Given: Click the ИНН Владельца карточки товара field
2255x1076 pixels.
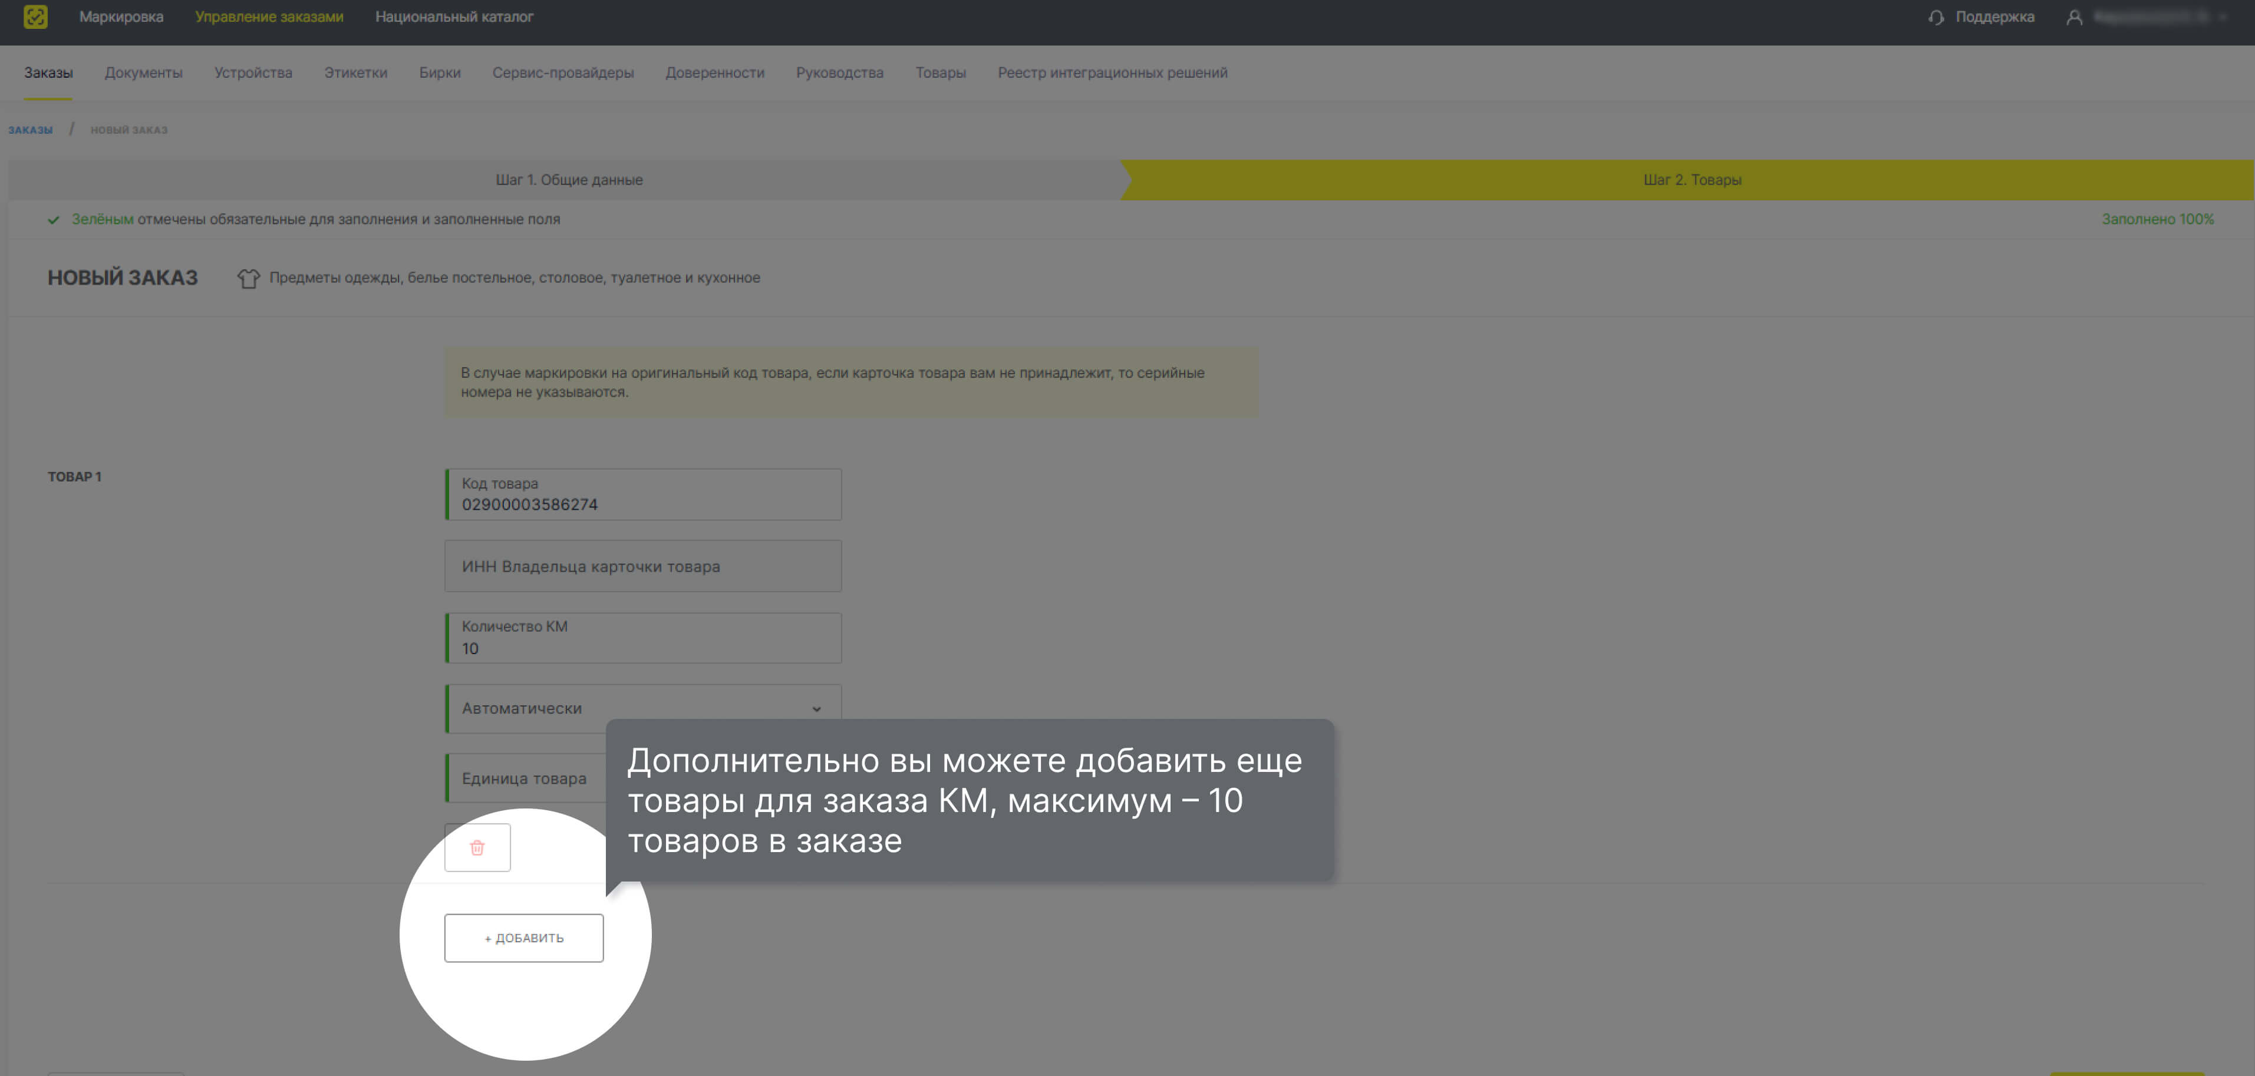Looking at the screenshot, I should pos(644,566).
